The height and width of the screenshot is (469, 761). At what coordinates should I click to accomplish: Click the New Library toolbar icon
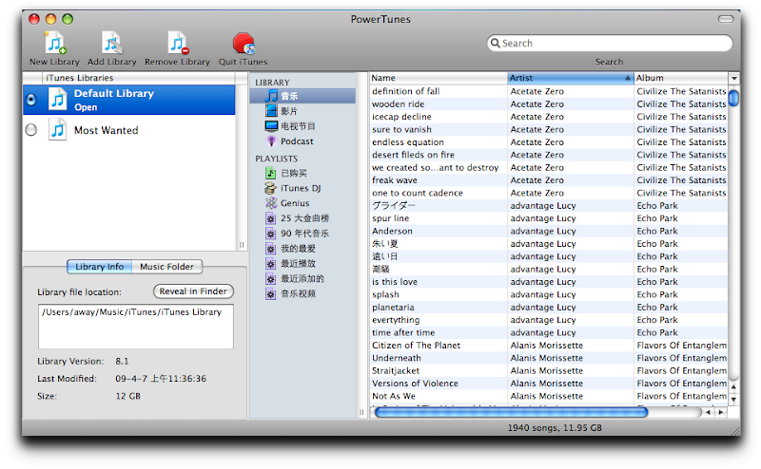click(55, 44)
